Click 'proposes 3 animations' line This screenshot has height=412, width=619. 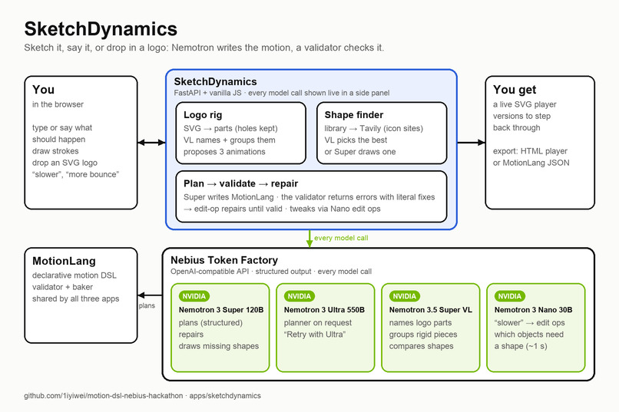tap(224, 152)
